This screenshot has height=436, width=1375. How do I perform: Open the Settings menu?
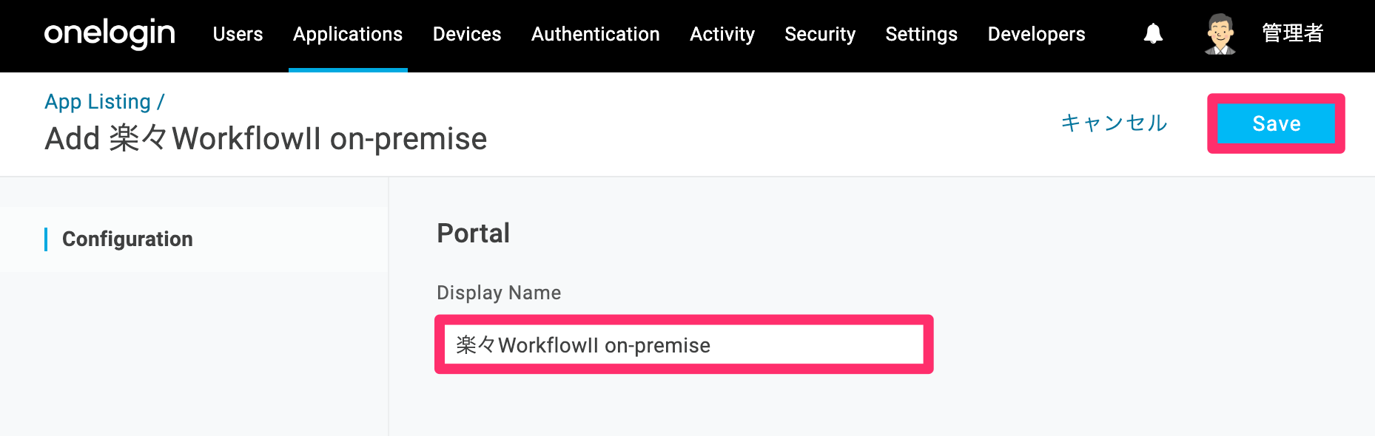tap(921, 34)
